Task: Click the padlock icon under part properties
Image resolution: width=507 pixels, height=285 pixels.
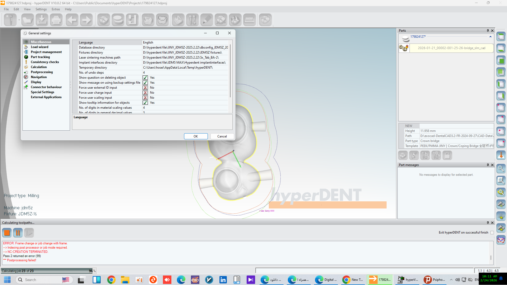Action: click(x=447, y=155)
